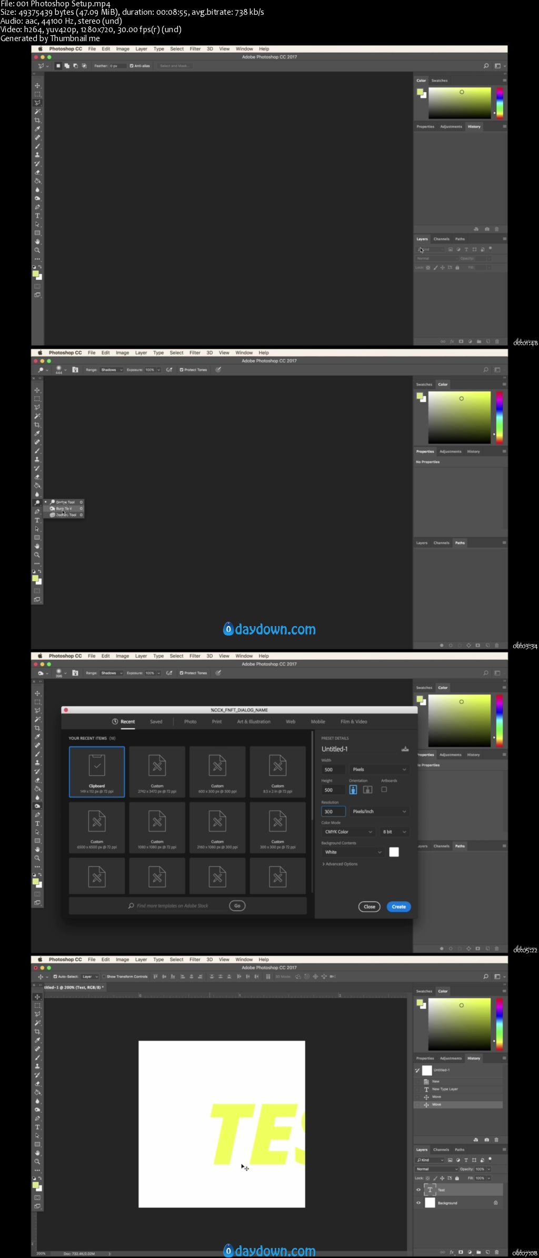
Task: Choose portrait orientation in New Document dialog
Action: (353, 789)
